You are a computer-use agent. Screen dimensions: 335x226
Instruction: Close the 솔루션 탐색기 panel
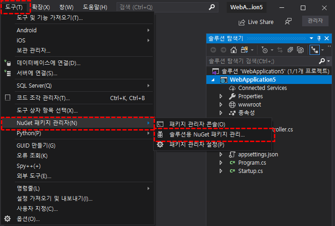pos(327,38)
